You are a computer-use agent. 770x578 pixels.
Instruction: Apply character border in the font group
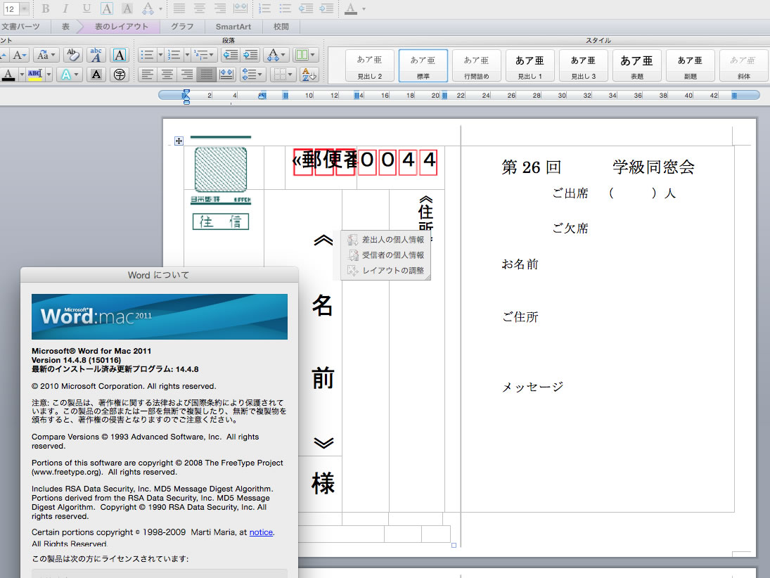[x=120, y=55]
